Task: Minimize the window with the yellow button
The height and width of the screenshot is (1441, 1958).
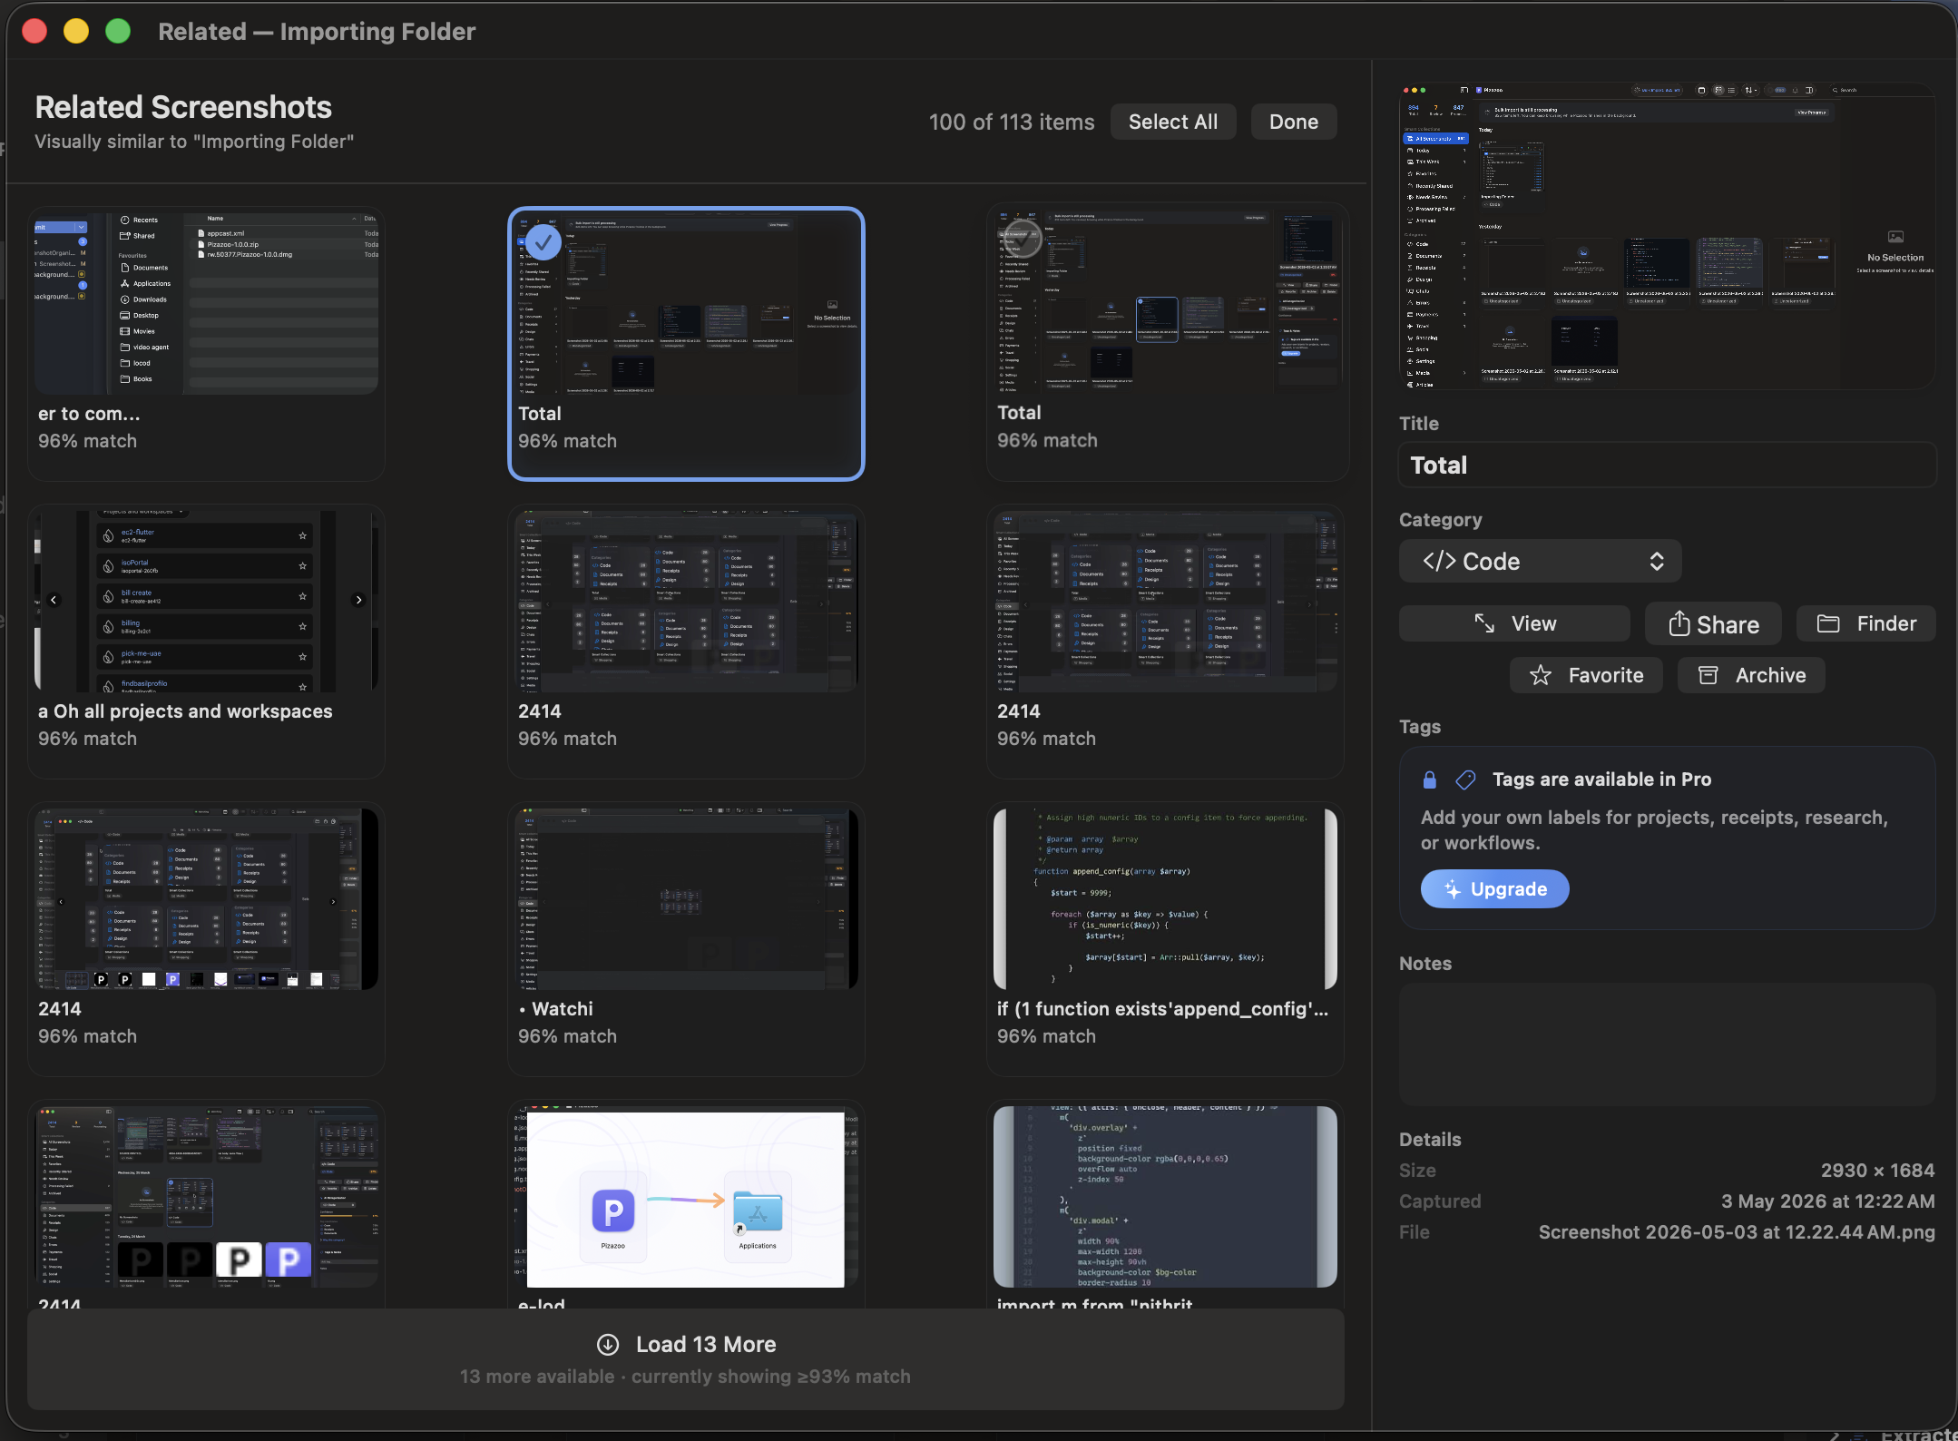Action: [76, 32]
